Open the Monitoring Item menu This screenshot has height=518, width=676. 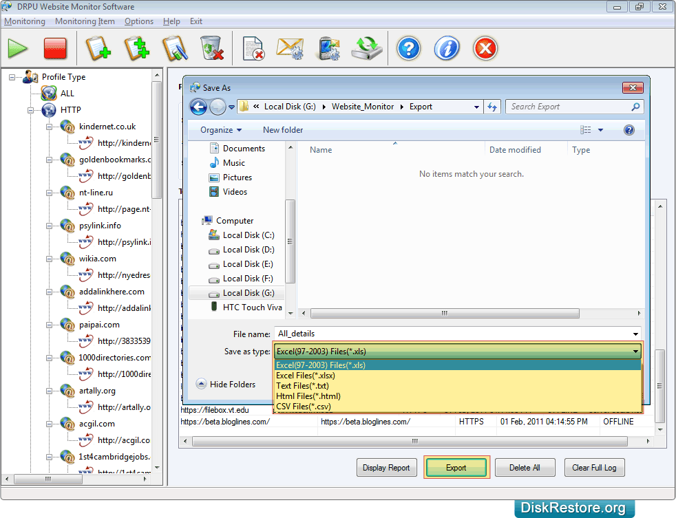(85, 21)
